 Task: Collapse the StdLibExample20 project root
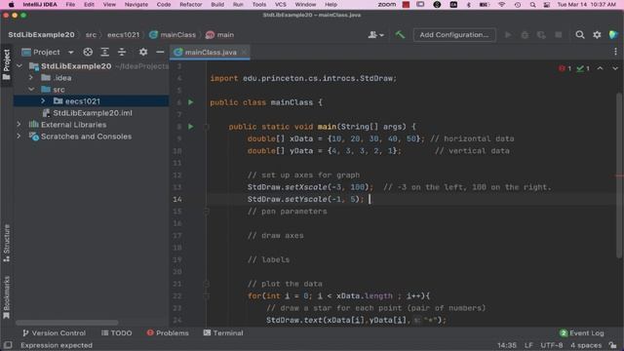click(x=19, y=66)
